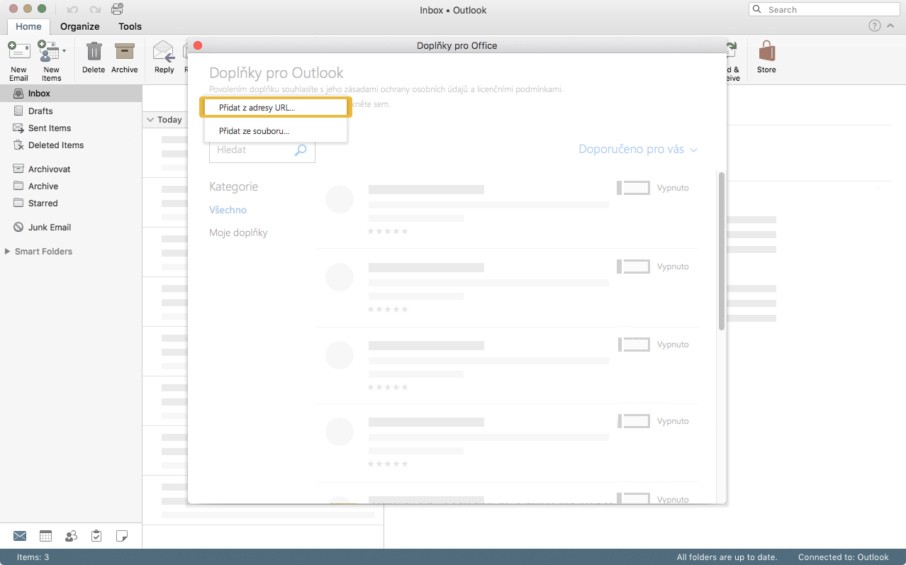Choose Přidat z adresy URL... menu entry
Viewport: 906px width, 565px height.
click(276, 107)
